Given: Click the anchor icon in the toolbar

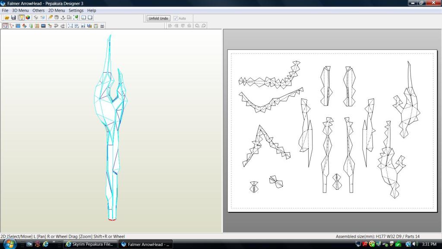Looking at the screenshot, I should pos(63,17).
